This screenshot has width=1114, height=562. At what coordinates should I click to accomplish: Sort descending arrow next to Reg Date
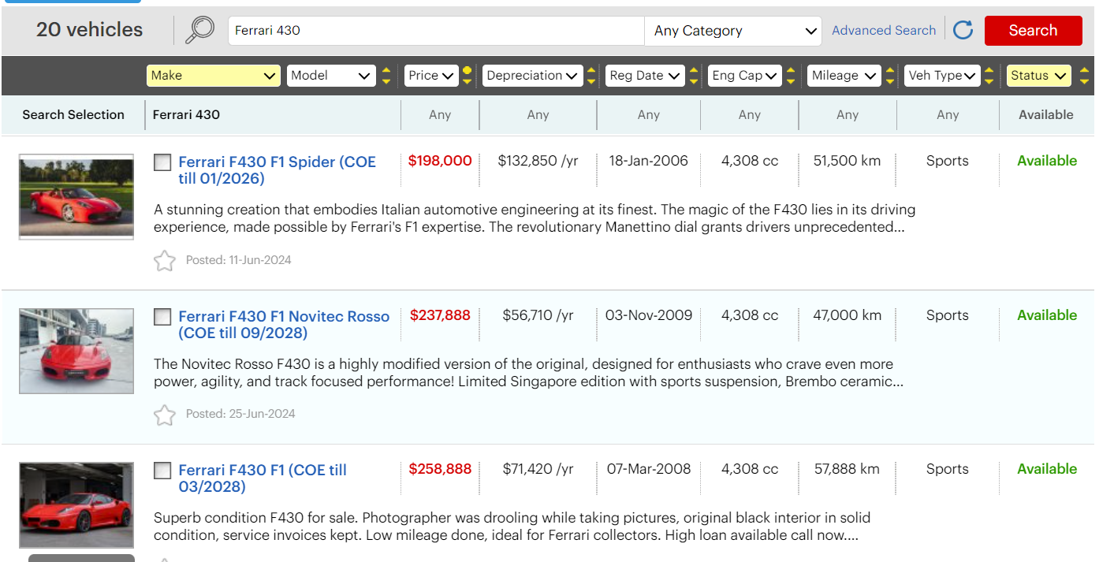tap(694, 81)
